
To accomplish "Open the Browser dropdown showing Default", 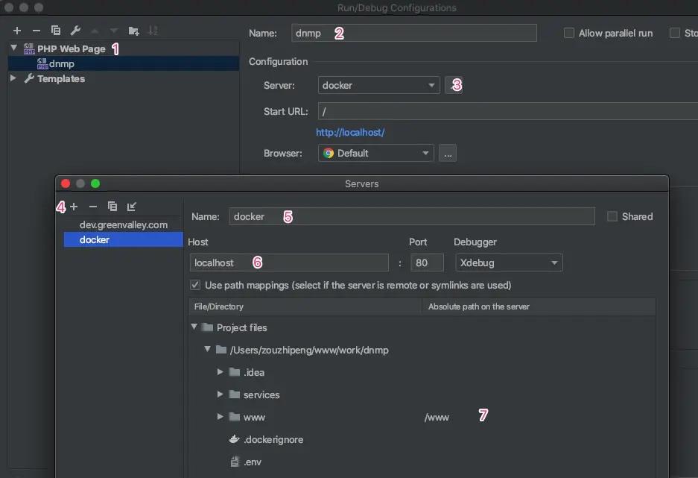I will tap(375, 154).
